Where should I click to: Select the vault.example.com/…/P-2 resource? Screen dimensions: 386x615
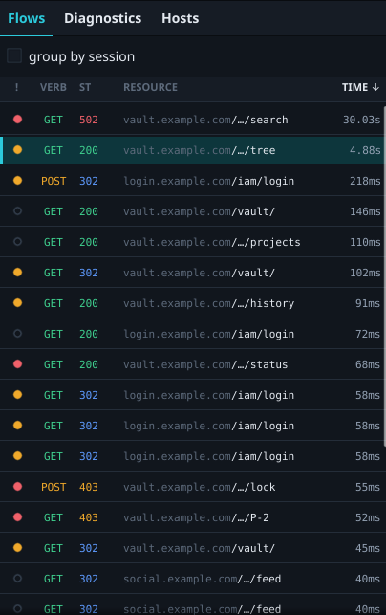pos(196,517)
